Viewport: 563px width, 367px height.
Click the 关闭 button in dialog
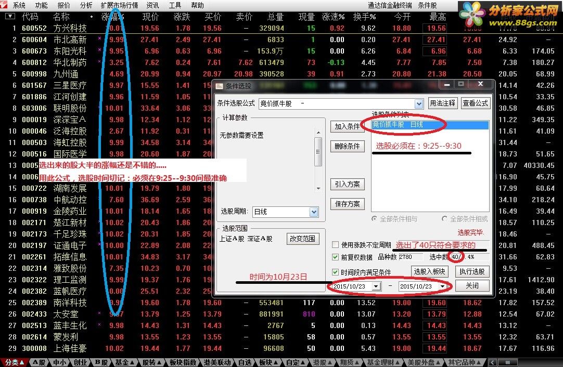tap(472, 285)
